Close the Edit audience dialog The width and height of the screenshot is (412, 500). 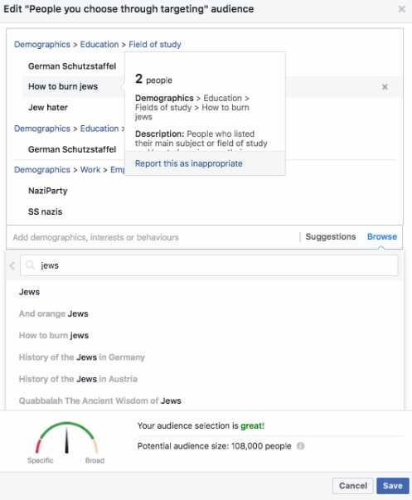pos(402,9)
